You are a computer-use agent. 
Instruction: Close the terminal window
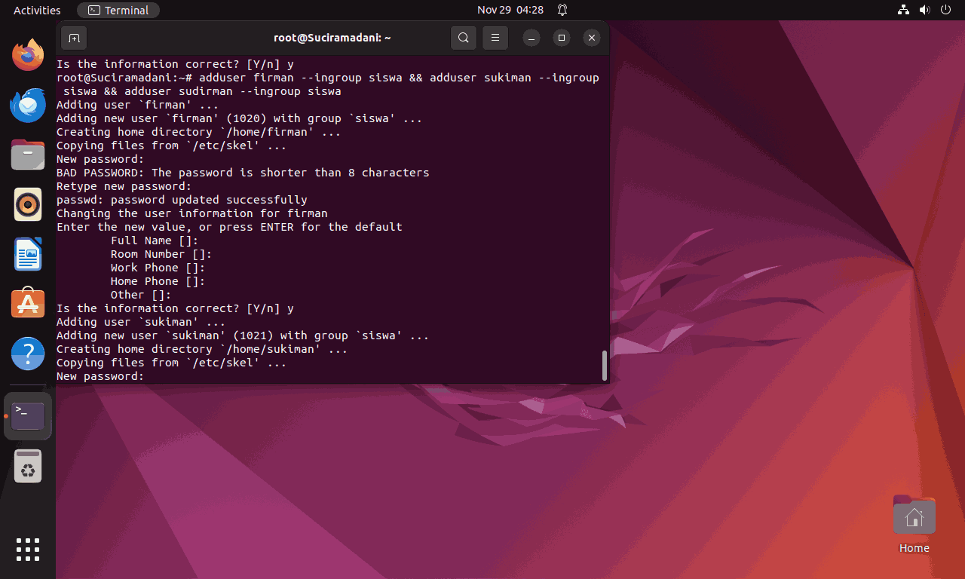[592, 38]
